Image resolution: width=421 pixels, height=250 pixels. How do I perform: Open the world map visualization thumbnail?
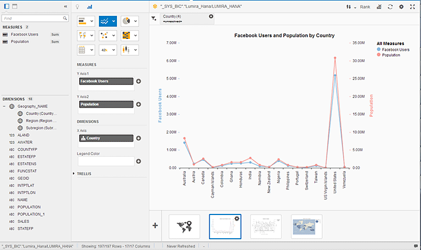tap(184, 226)
